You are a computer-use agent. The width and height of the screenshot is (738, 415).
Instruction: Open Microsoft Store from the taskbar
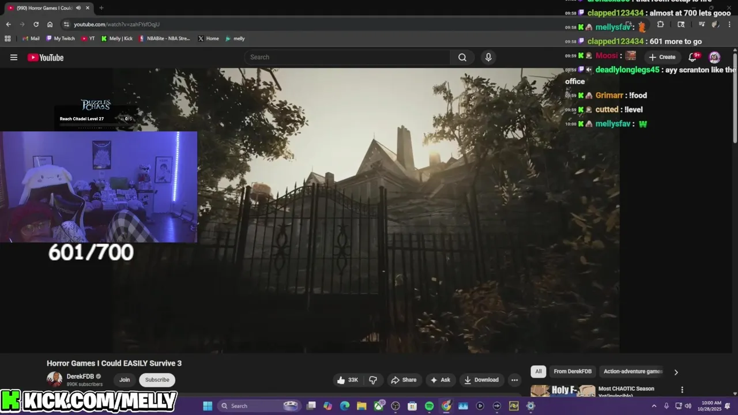point(412,406)
